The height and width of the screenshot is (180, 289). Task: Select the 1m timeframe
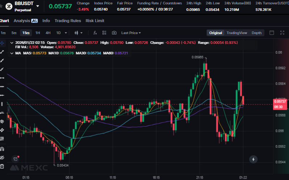[x=3, y=33]
